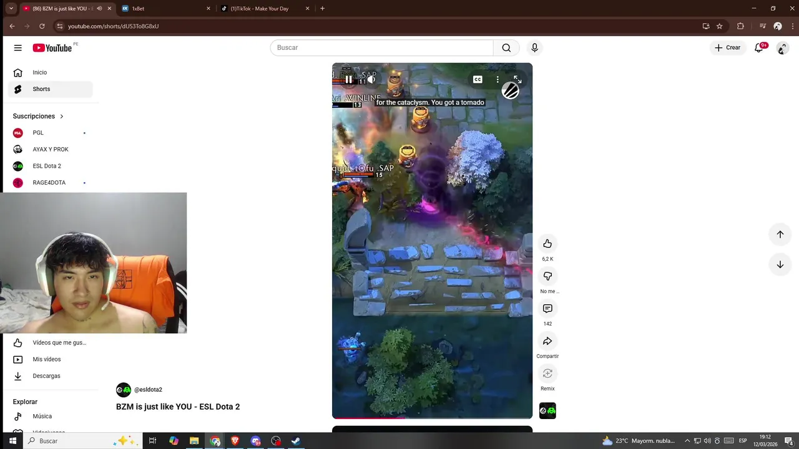Show hidden system tray icons
Screen dimensions: 799x449
point(687,441)
